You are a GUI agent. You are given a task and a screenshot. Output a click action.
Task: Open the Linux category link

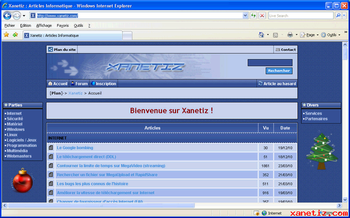(12, 135)
